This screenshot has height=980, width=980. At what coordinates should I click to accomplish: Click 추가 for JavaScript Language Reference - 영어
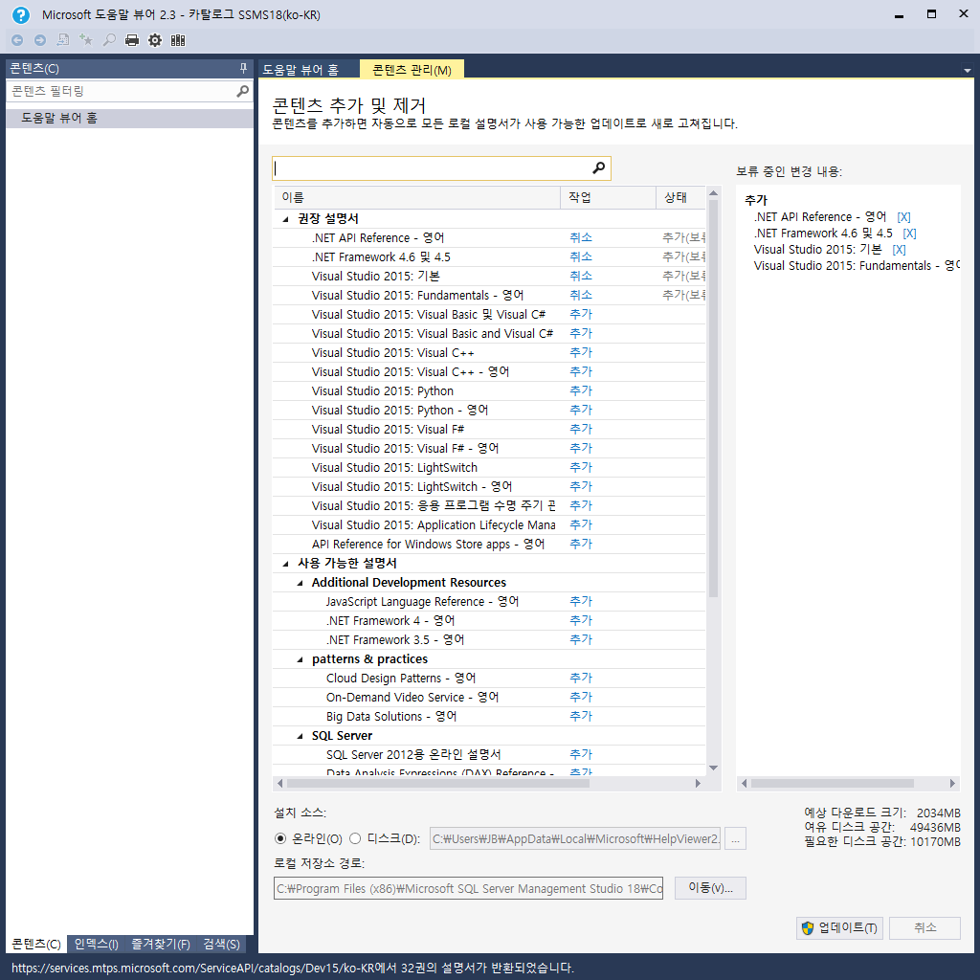click(x=581, y=601)
